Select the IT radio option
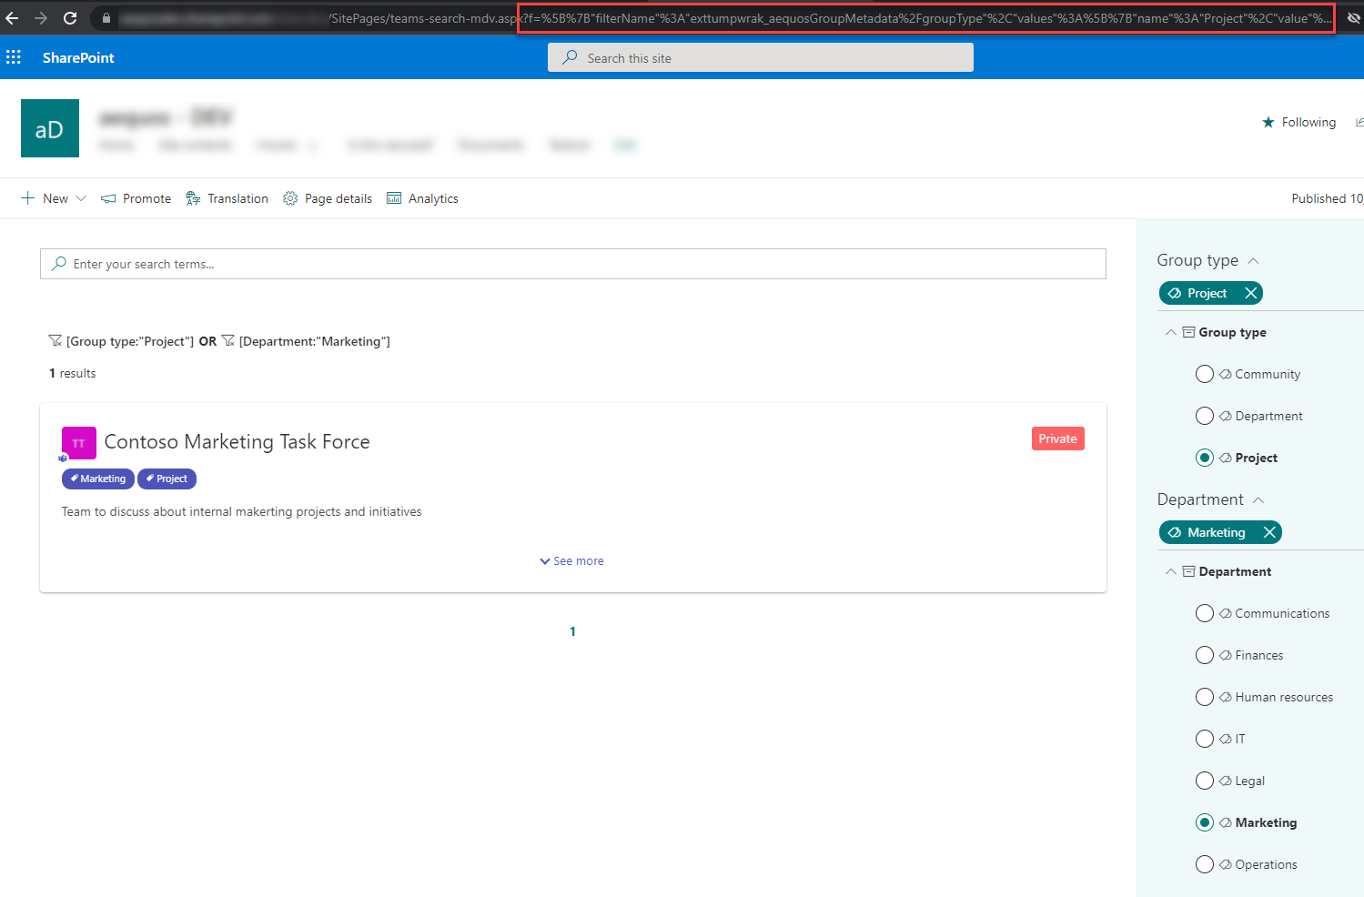This screenshot has height=897, width=1364. pyautogui.click(x=1205, y=739)
